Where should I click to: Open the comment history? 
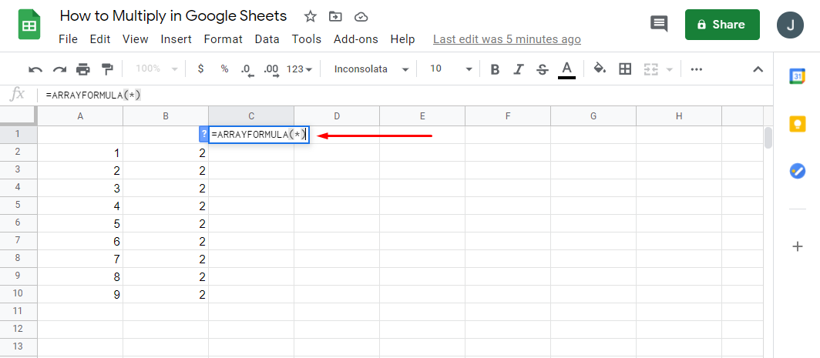tap(659, 24)
